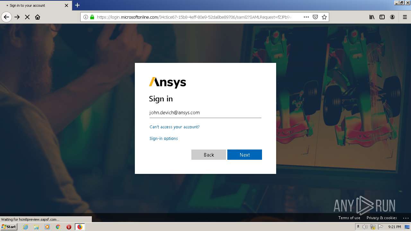Open File Explorer from taskbar
This screenshot has width=411, height=231.
pyautogui.click(x=36, y=227)
